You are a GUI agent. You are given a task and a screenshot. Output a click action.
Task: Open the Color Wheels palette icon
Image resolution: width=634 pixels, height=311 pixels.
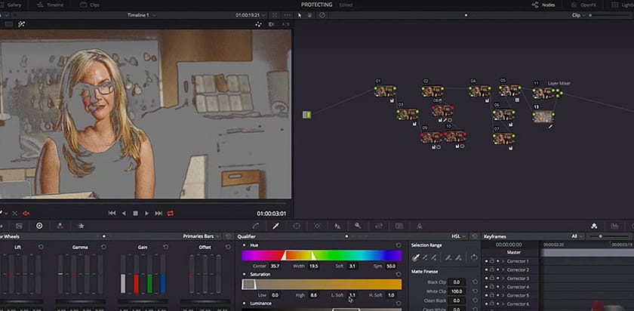tap(39, 226)
